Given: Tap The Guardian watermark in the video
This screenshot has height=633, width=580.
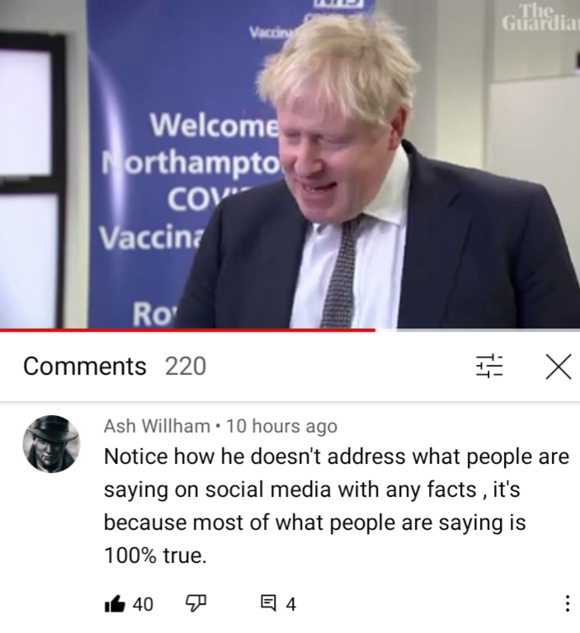Looking at the screenshot, I should (540, 18).
